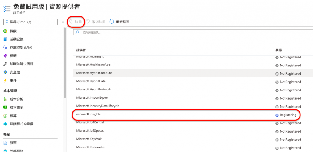This screenshot has height=152, width=313.
Task: Click the 發票 invoice document icon
Action: (x=6, y=143)
